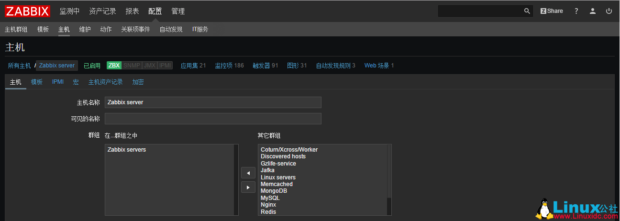Toggle the 已启用 status link
Image resolution: width=620 pixels, height=221 pixels.
coord(92,66)
